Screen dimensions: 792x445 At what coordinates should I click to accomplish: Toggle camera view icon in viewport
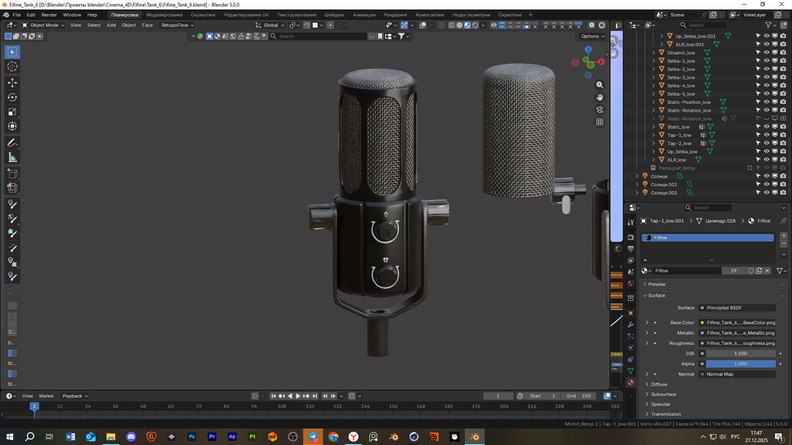tap(600, 110)
